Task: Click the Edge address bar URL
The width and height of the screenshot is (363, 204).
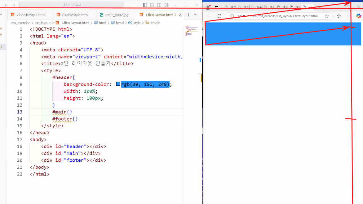Action: point(277,16)
